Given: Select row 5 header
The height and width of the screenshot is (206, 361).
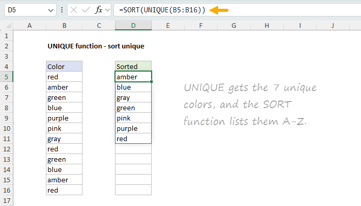Looking at the screenshot, I should click(6, 77).
